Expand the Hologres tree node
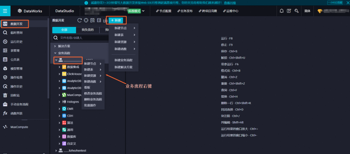 pos(59,102)
